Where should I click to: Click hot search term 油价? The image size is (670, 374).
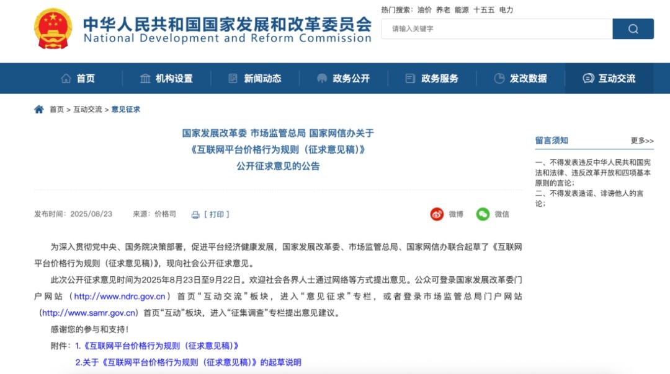click(424, 10)
